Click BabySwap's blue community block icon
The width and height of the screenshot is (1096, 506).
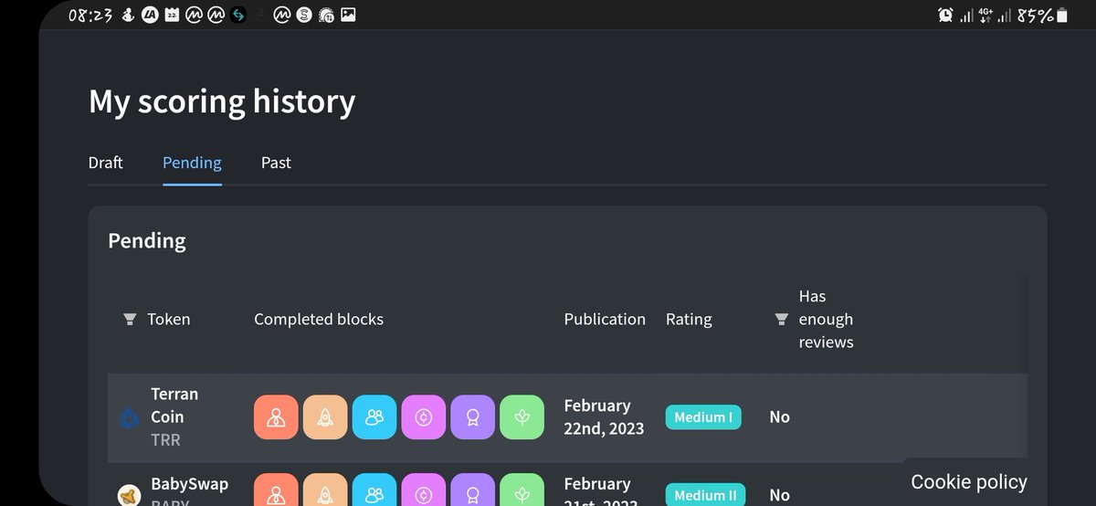374,490
